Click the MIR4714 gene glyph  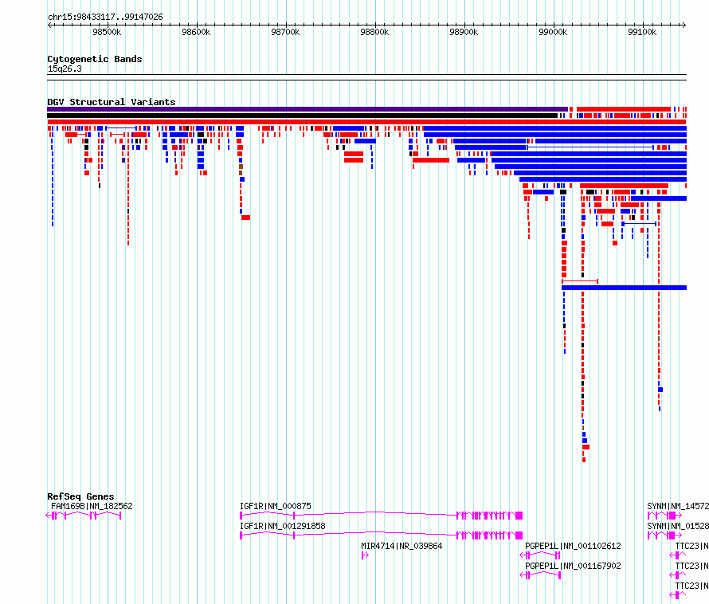tap(365, 555)
